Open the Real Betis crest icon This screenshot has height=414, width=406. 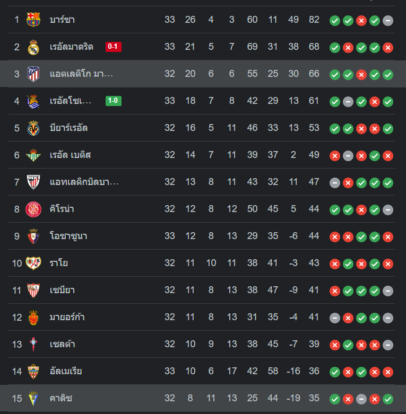point(33,155)
